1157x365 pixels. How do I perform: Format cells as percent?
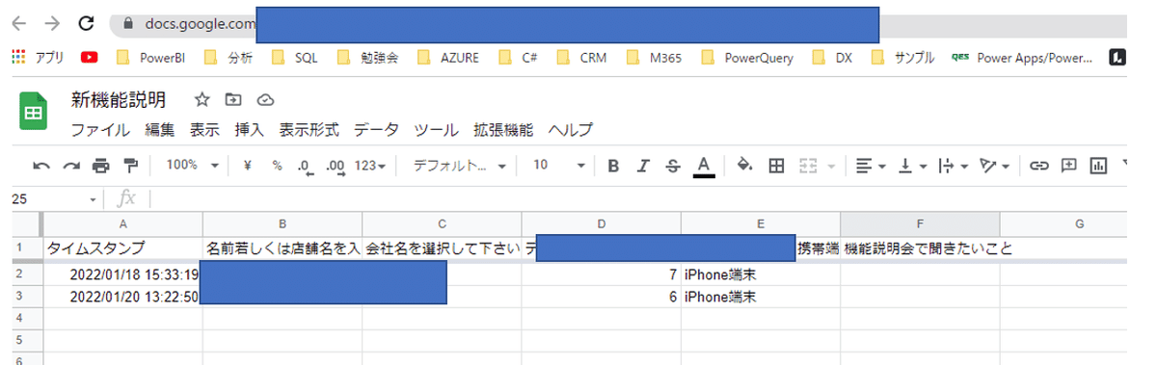277,166
